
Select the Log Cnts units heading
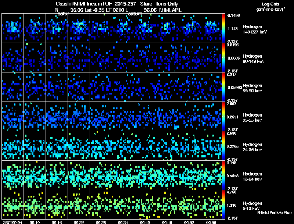[270, 4]
